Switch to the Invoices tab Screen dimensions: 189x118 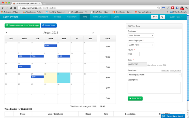[x=57, y=17]
